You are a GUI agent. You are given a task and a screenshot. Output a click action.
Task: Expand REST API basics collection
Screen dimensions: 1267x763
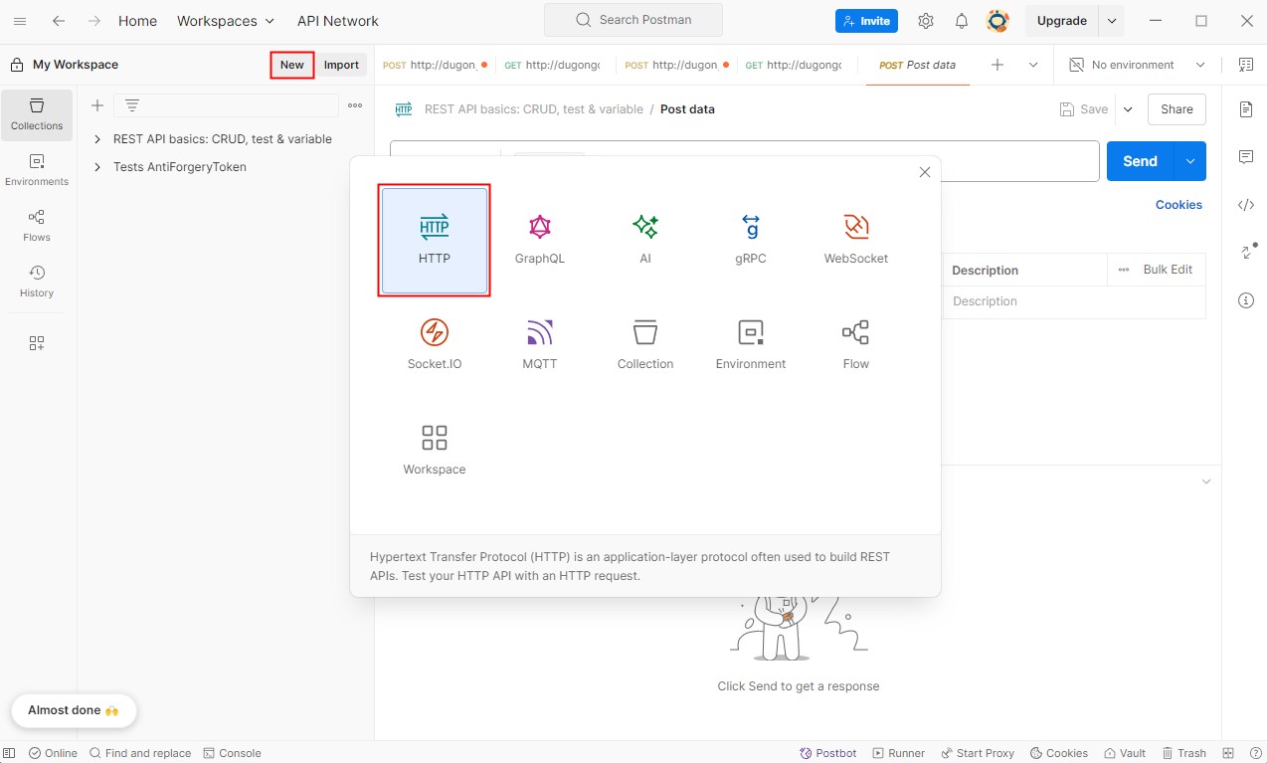pos(97,139)
